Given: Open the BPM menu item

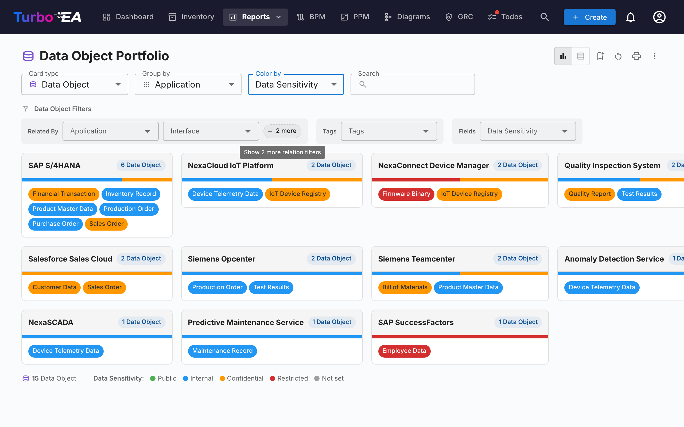Looking at the screenshot, I should pos(311,17).
